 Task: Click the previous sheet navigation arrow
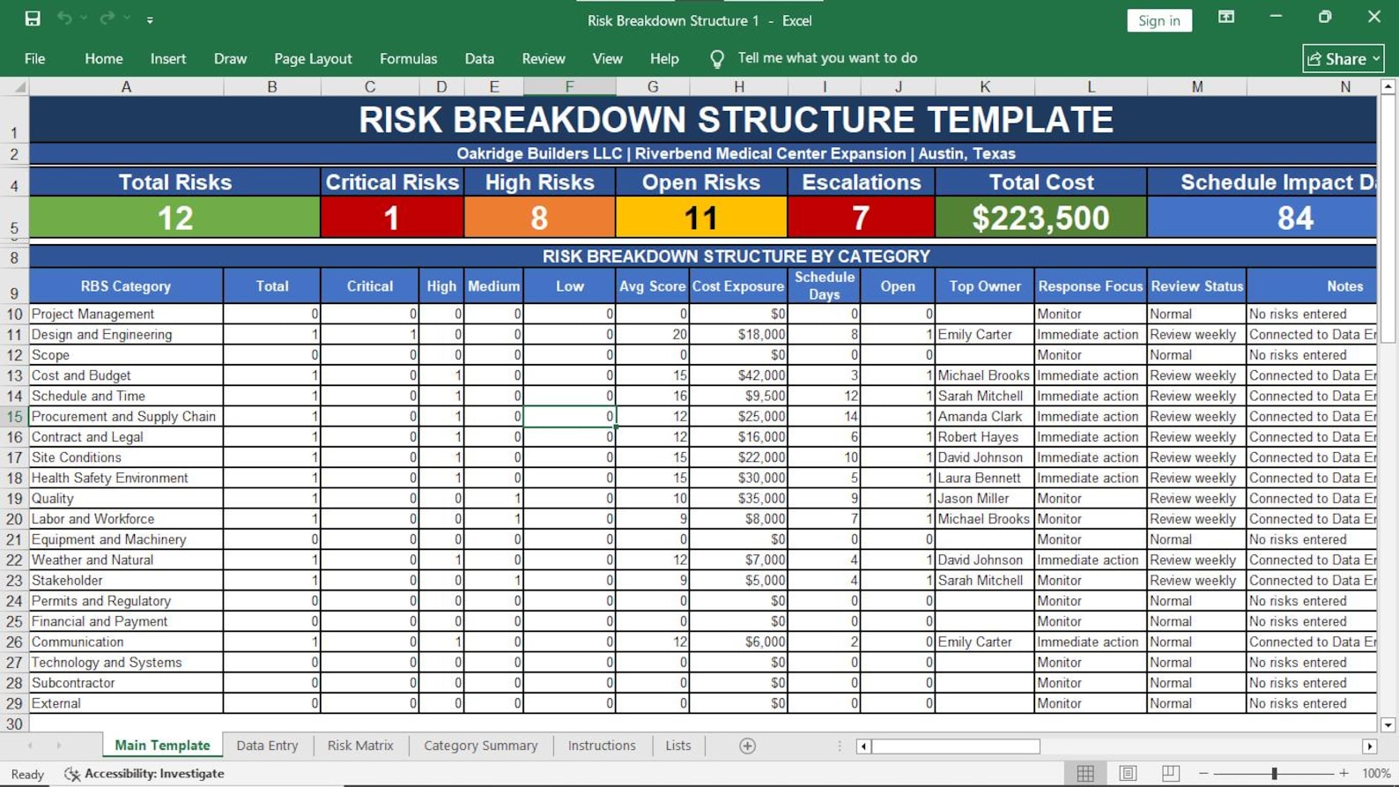[x=30, y=746]
